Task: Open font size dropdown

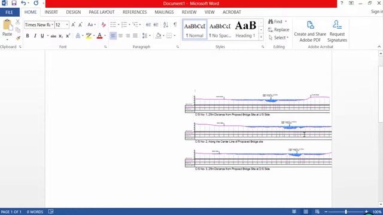Action: click(67, 24)
